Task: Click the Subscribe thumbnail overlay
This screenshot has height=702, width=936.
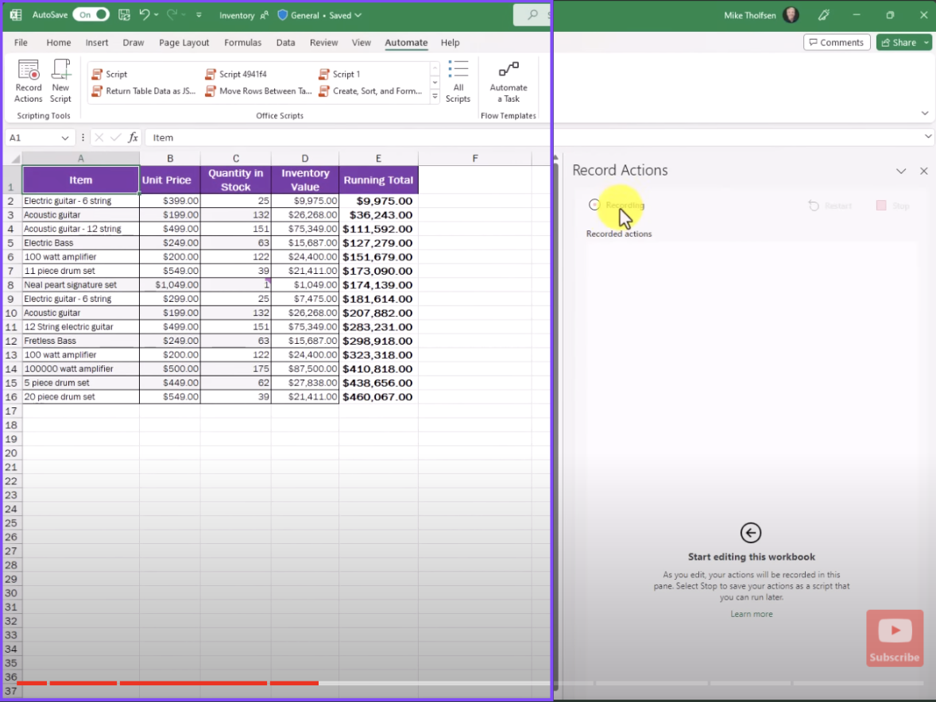Action: [x=895, y=638]
